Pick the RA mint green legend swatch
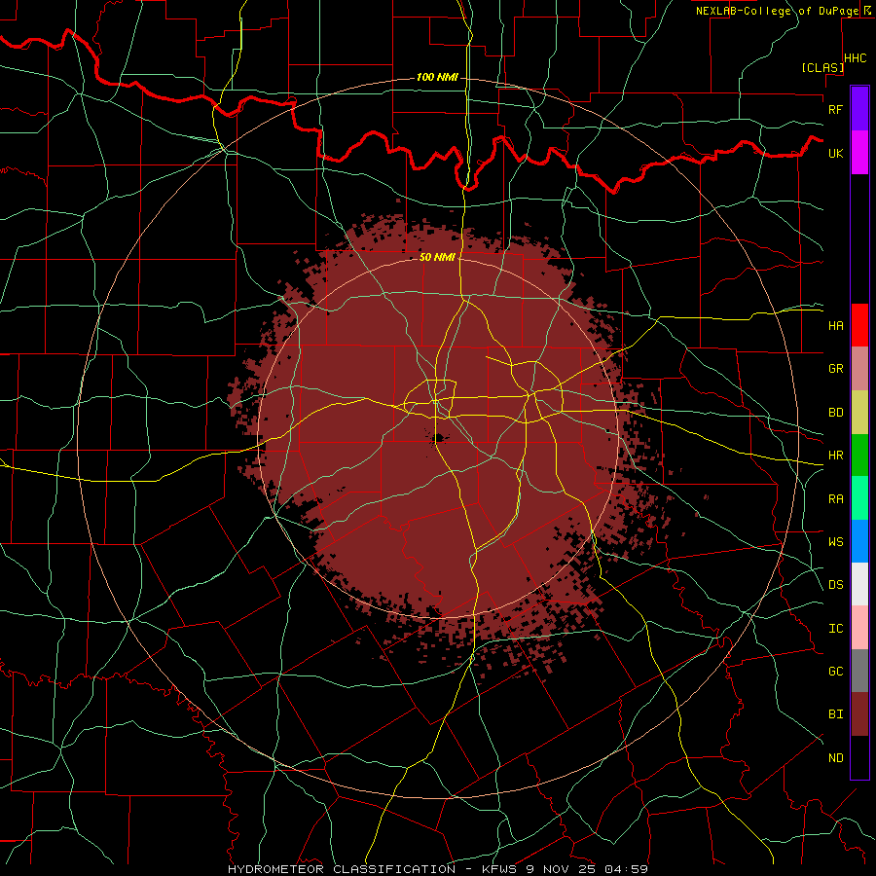The image size is (876, 876). (x=859, y=498)
